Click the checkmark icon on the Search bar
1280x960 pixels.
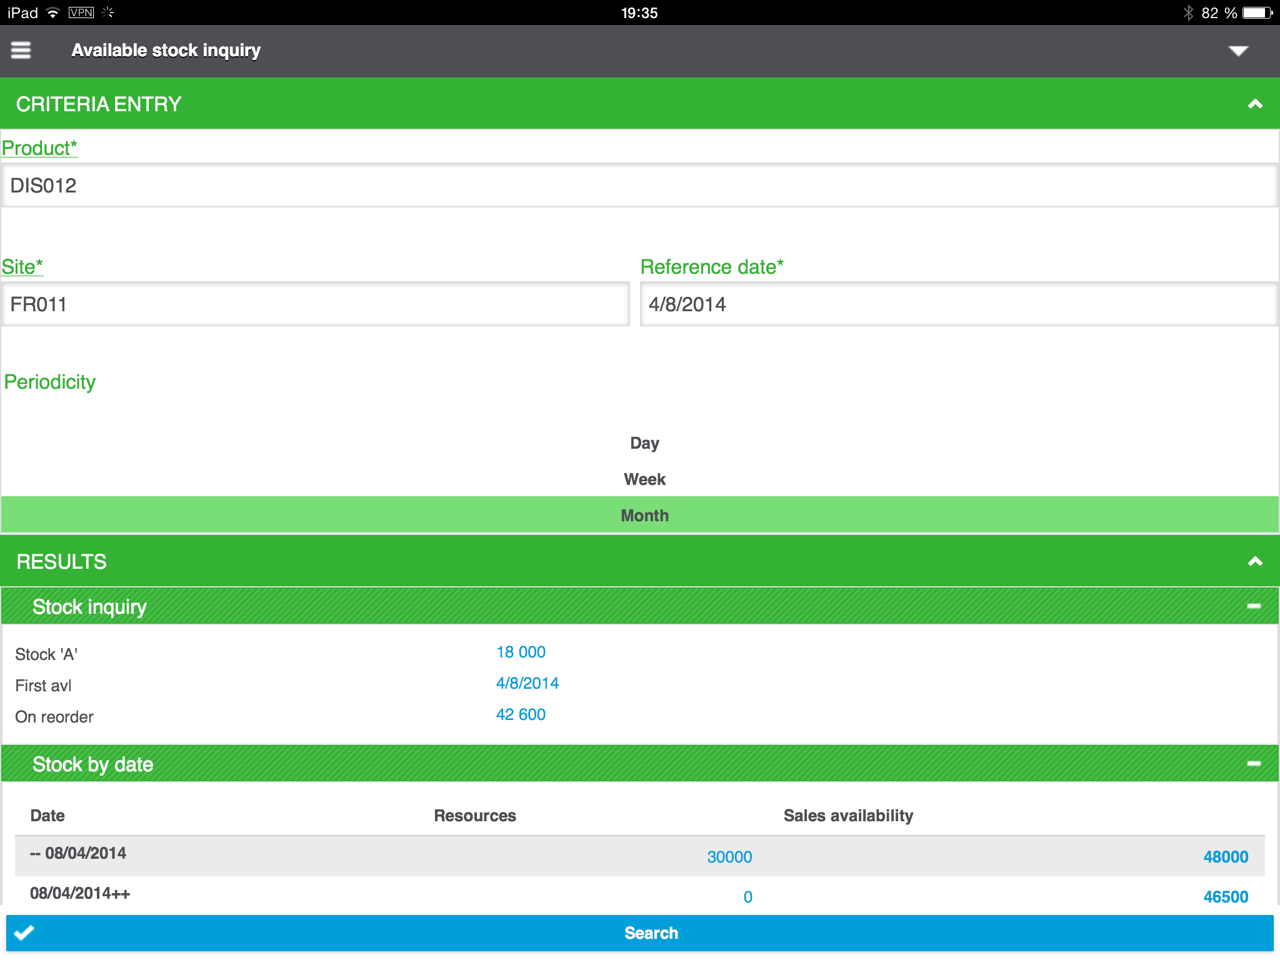(24, 932)
